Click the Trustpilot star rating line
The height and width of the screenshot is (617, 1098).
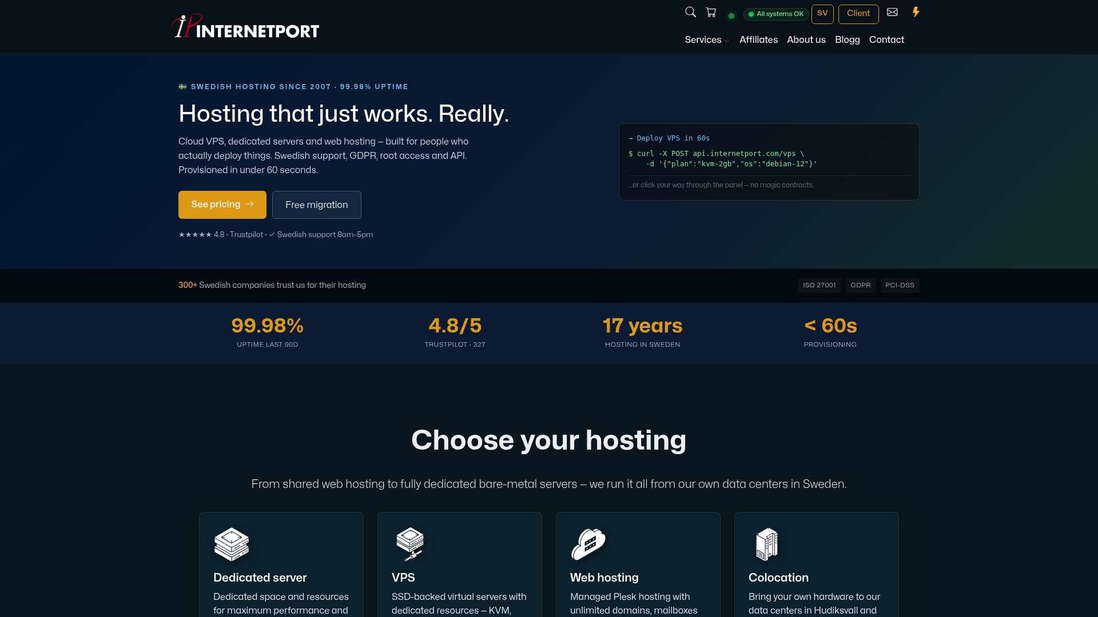(276, 235)
